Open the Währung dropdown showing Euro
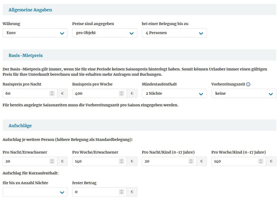 pyautogui.click(x=35, y=33)
